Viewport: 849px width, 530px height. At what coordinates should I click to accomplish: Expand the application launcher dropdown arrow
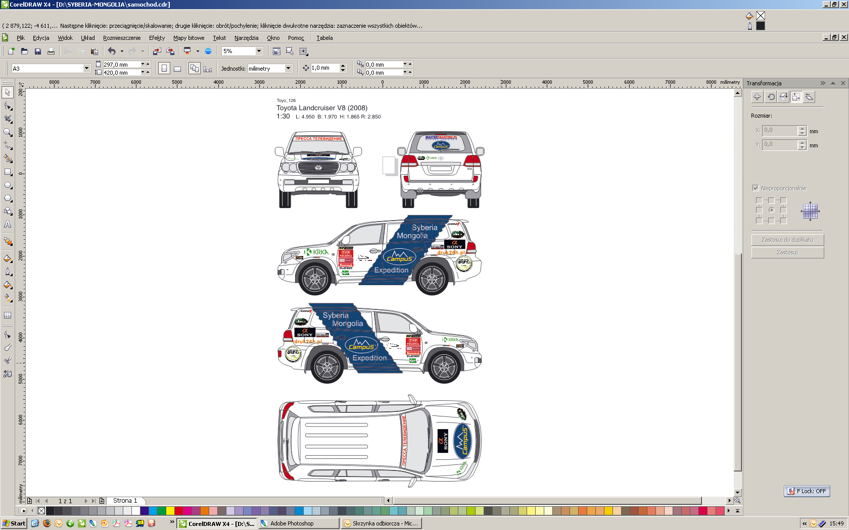point(198,51)
